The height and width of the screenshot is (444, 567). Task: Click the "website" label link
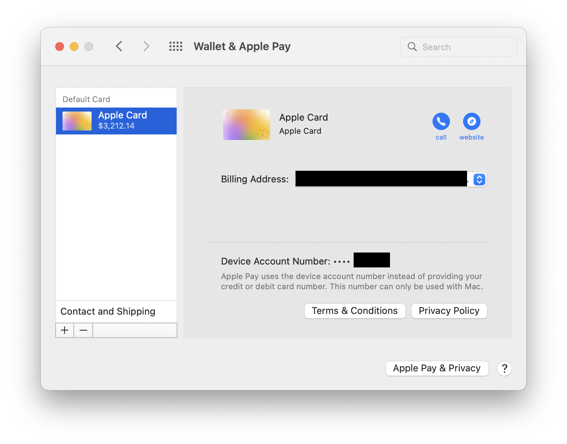pos(471,137)
